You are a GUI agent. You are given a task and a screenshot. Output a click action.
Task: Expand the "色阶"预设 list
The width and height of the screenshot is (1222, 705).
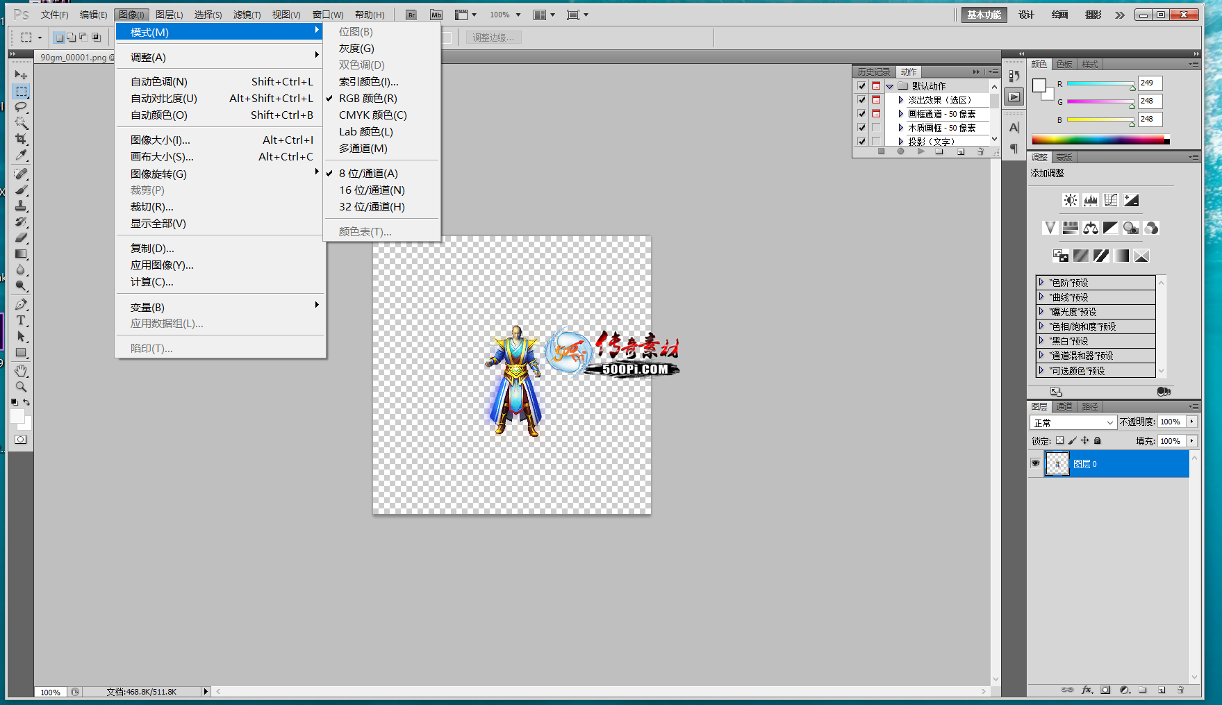1041,282
